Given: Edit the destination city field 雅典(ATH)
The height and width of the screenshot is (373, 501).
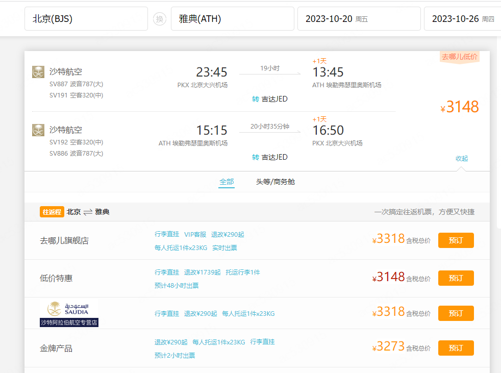Looking at the screenshot, I should 232,19.
